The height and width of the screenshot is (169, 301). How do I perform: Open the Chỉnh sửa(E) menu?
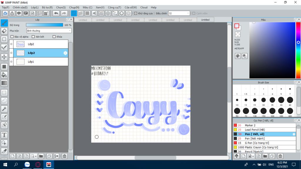[20, 7]
